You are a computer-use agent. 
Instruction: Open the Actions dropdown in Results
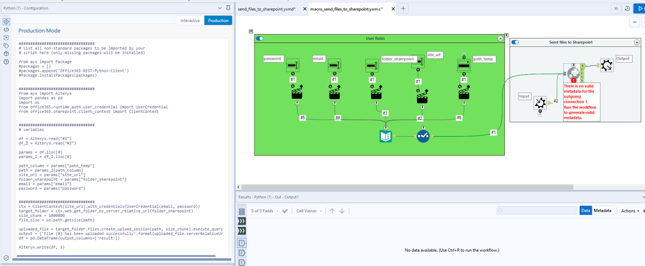tap(630, 211)
